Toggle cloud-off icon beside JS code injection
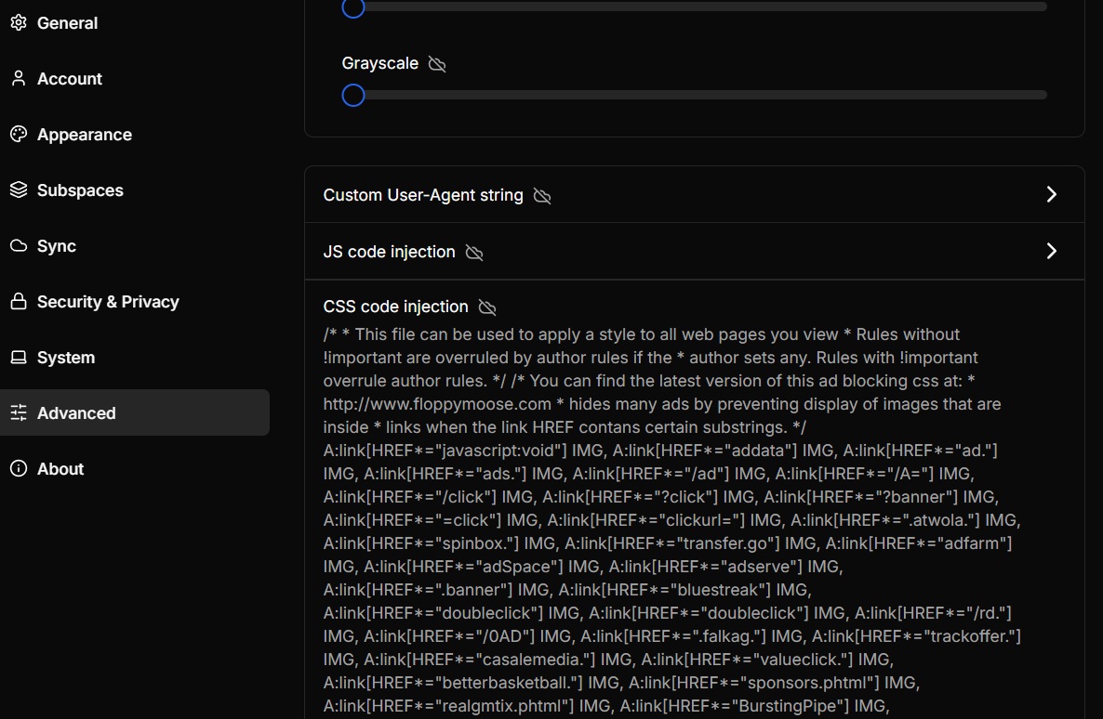This screenshot has height=719, width=1103. (x=474, y=253)
